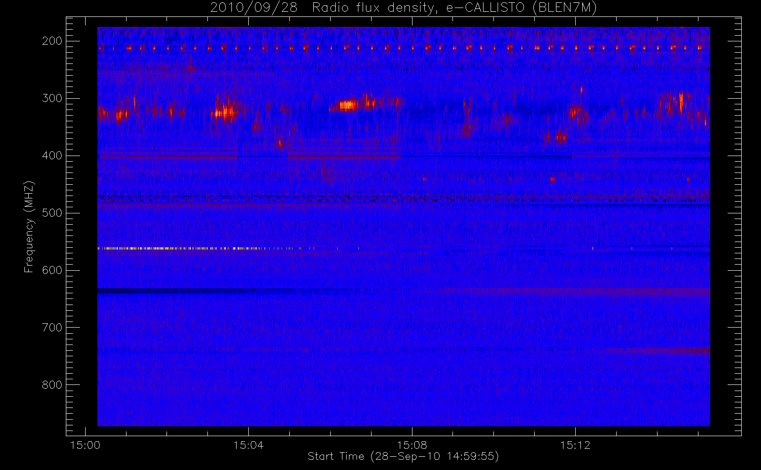Click the 15:08 time tick label

coord(412,445)
